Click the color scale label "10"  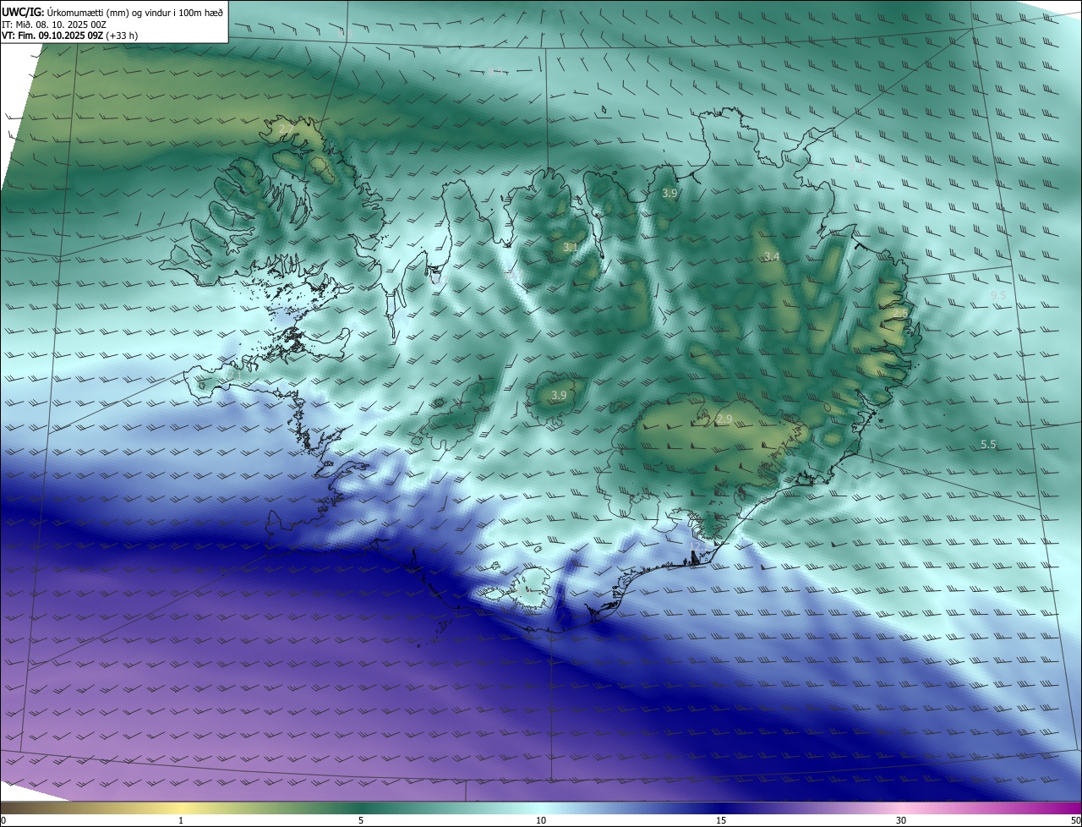pyautogui.click(x=541, y=820)
